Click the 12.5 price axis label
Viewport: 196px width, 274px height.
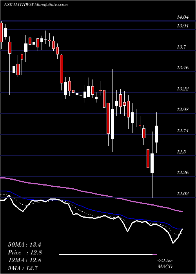coord(181,152)
